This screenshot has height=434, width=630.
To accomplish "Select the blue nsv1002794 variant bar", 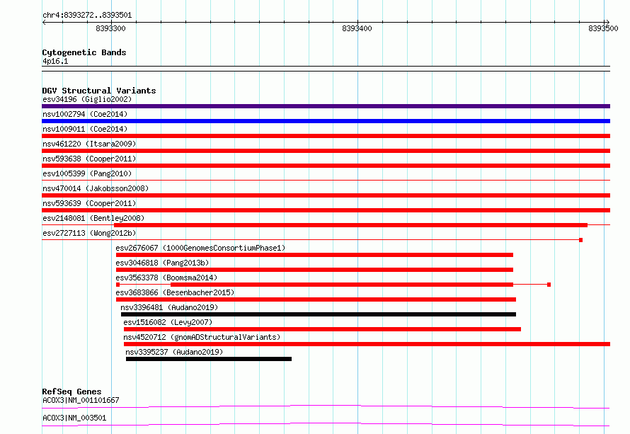I will pos(326,121).
